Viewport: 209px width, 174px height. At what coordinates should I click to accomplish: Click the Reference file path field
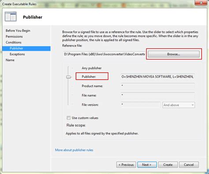pos(104,54)
